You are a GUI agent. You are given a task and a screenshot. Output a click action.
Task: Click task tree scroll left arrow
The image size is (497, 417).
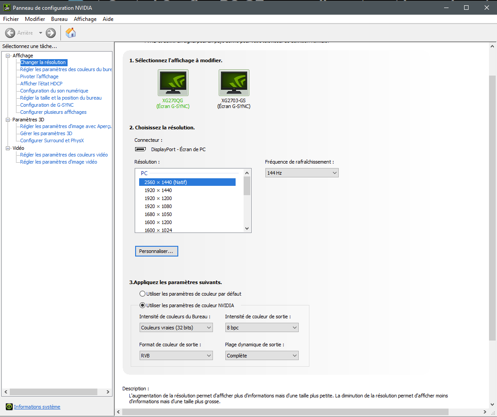[x=6, y=392]
